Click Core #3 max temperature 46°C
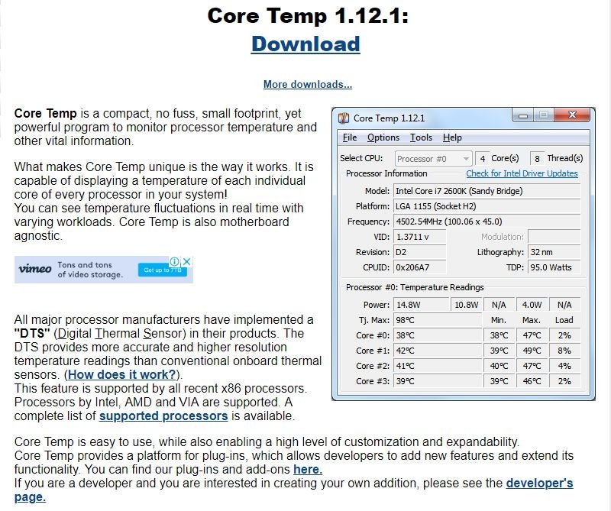The width and height of the screenshot is (611, 511). click(x=532, y=381)
